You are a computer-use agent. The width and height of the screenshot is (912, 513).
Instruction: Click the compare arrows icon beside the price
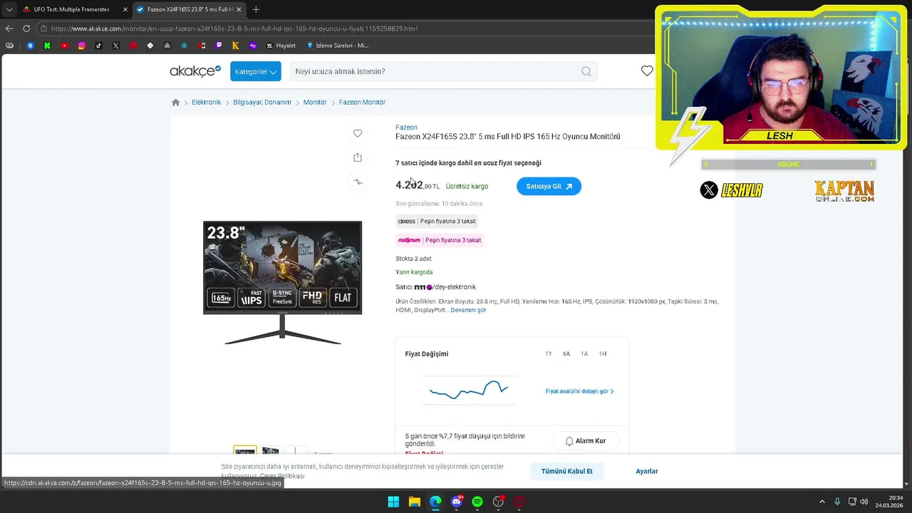(358, 182)
